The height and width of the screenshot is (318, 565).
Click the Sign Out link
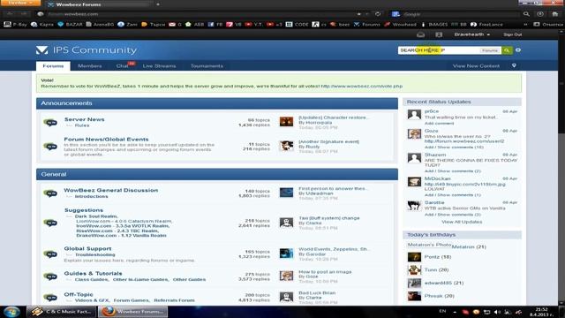512,34
